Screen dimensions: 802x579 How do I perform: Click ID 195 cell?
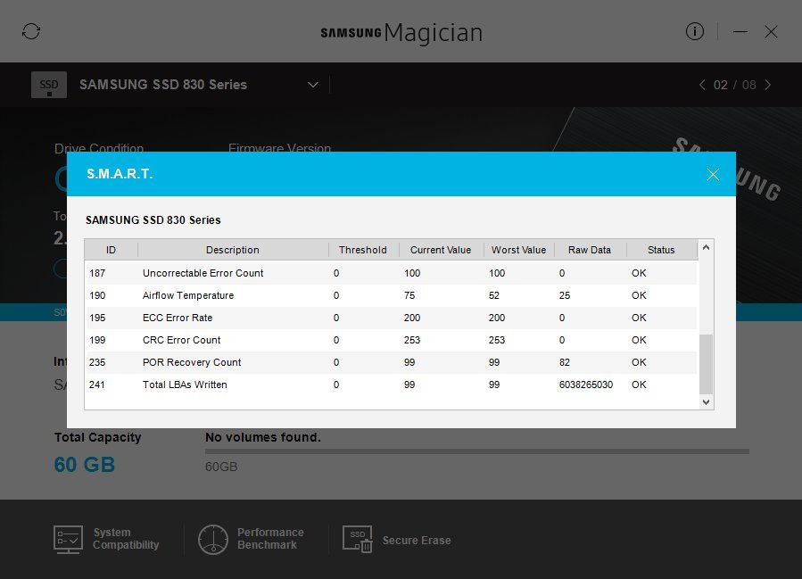coord(97,318)
